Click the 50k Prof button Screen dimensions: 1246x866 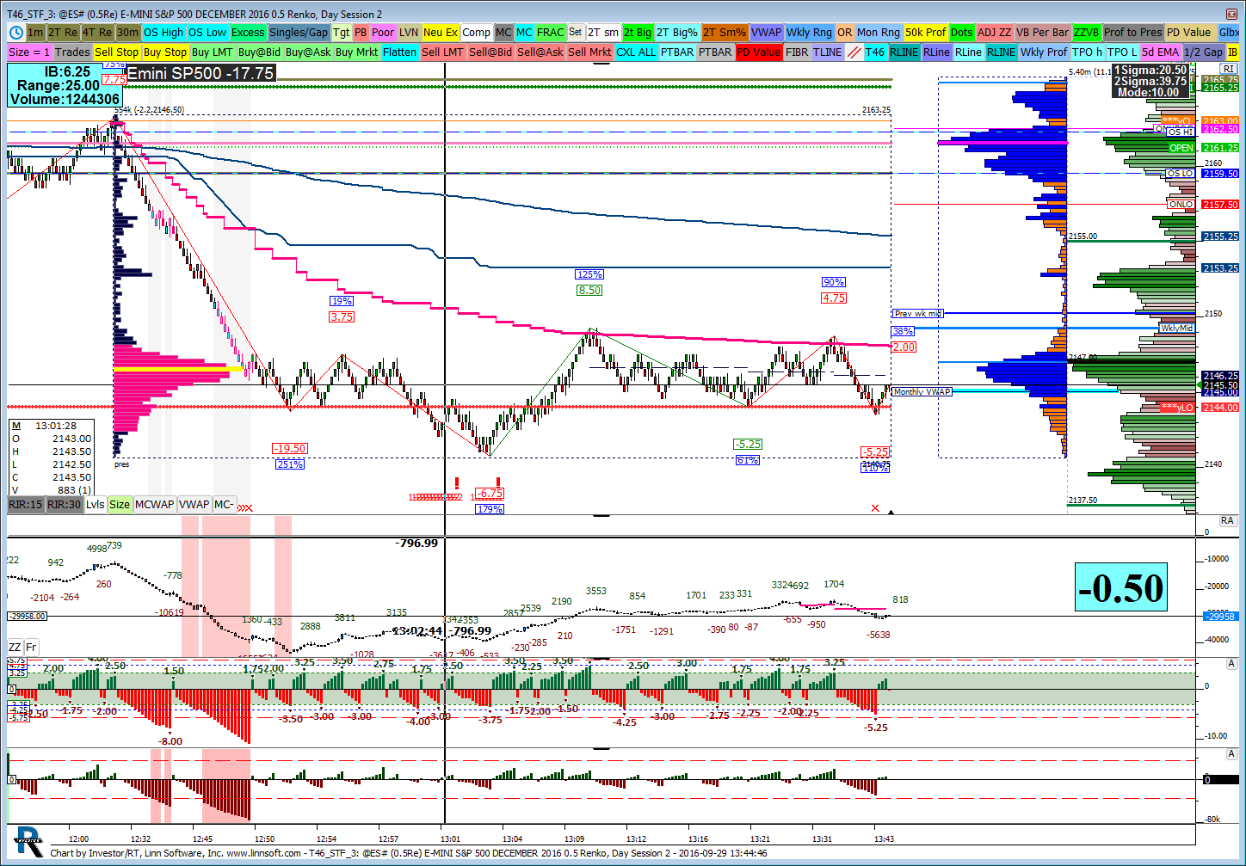pyautogui.click(x=926, y=33)
